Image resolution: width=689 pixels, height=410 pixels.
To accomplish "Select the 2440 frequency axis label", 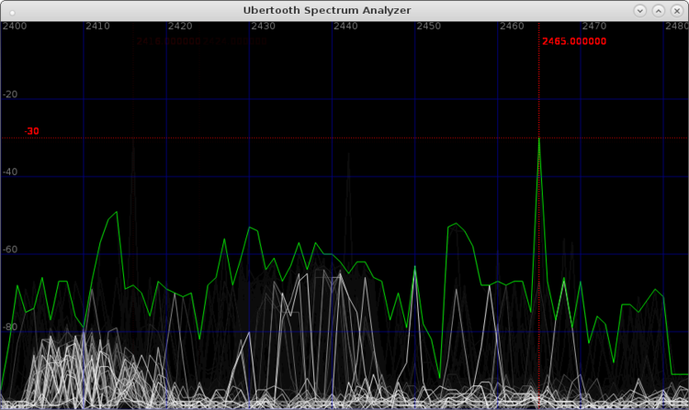I will point(345,27).
